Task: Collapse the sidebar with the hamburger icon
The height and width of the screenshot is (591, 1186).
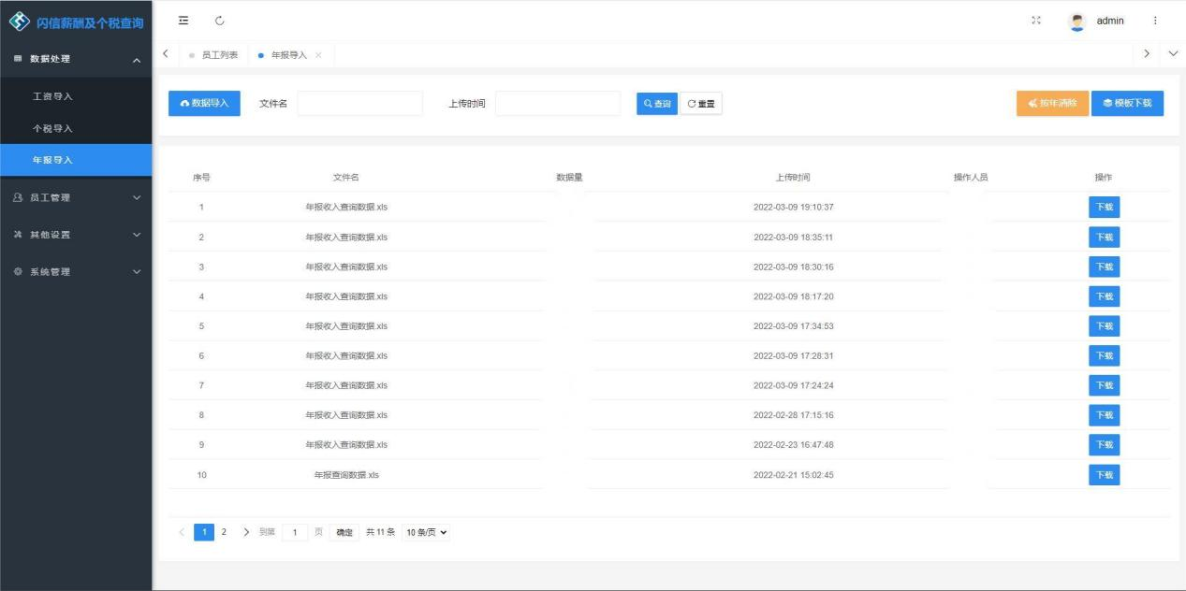Action: coord(183,21)
